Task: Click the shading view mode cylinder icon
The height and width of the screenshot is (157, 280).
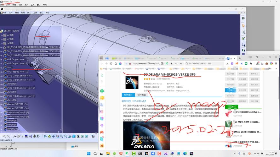Action: coord(78,136)
